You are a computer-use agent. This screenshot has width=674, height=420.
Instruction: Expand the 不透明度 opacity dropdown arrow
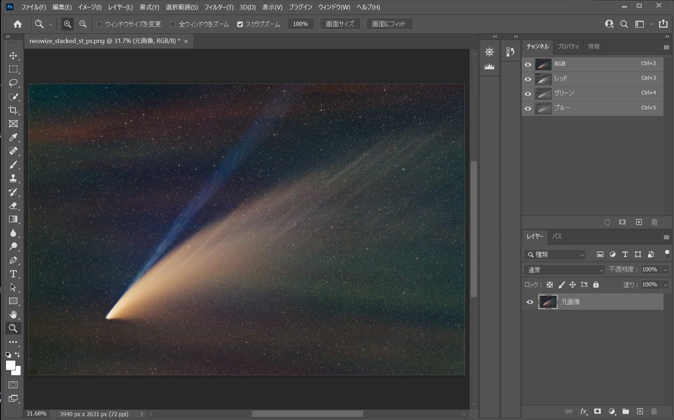tap(665, 270)
